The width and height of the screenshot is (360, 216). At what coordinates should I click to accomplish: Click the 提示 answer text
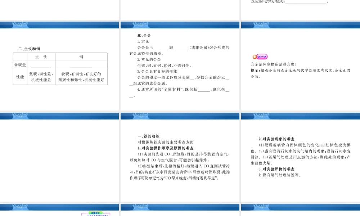[x=301, y=73]
